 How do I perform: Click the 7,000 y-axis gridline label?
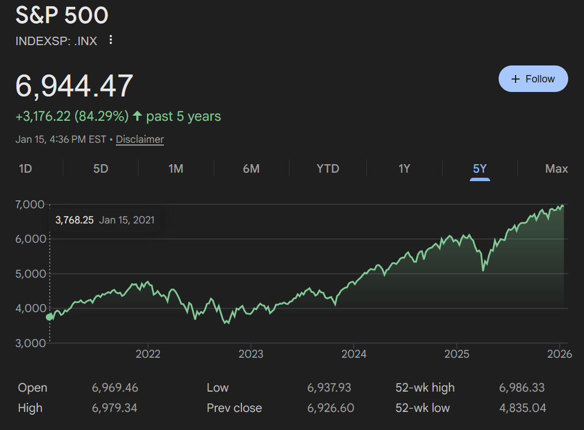(x=29, y=204)
